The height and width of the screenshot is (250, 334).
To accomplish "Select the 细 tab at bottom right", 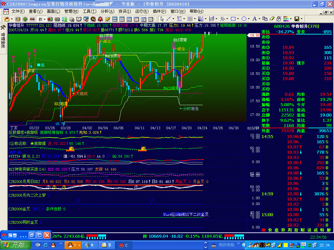I will (264, 230).
